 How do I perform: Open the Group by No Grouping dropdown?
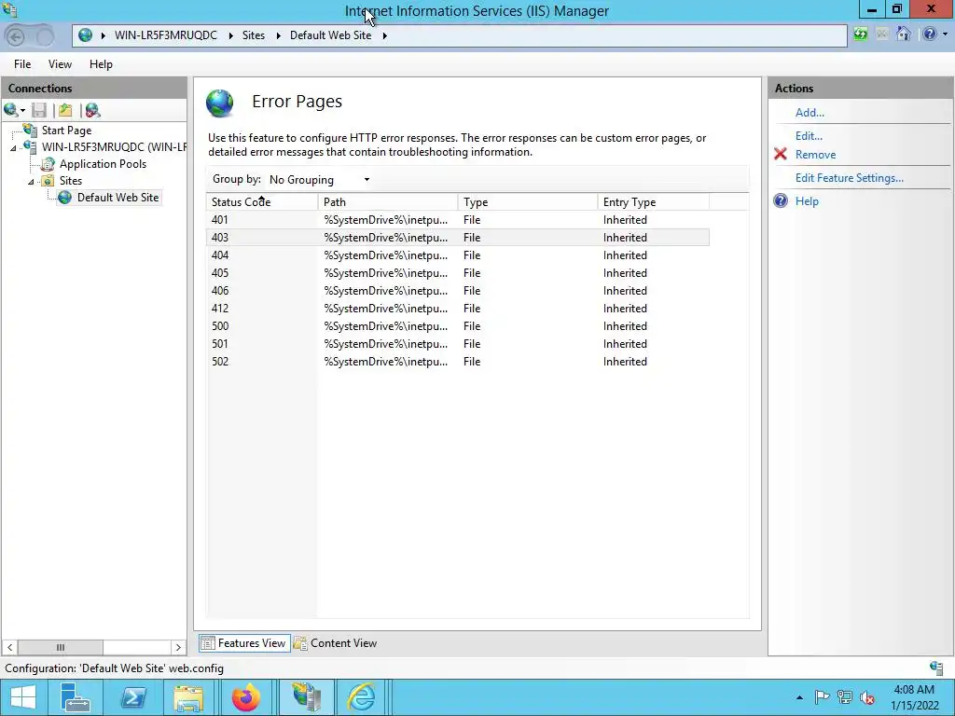pyautogui.click(x=320, y=180)
